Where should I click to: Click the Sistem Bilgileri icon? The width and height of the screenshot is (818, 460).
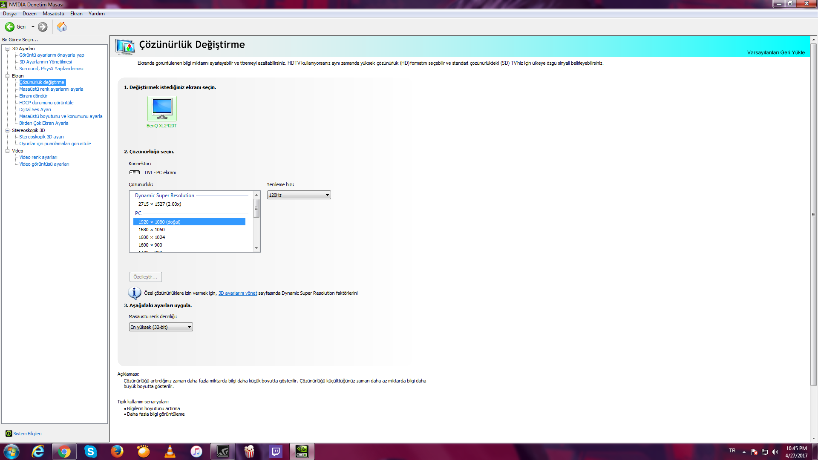(x=9, y=434)
